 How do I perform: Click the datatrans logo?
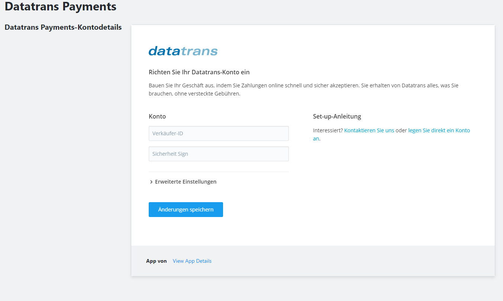tap(183, 51)
